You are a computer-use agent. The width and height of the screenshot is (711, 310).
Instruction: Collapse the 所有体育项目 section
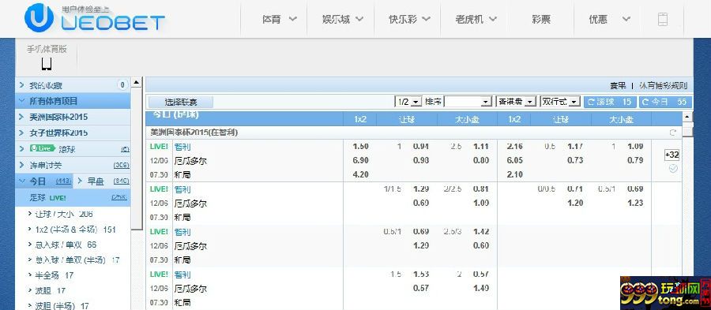tap(73, 101)
